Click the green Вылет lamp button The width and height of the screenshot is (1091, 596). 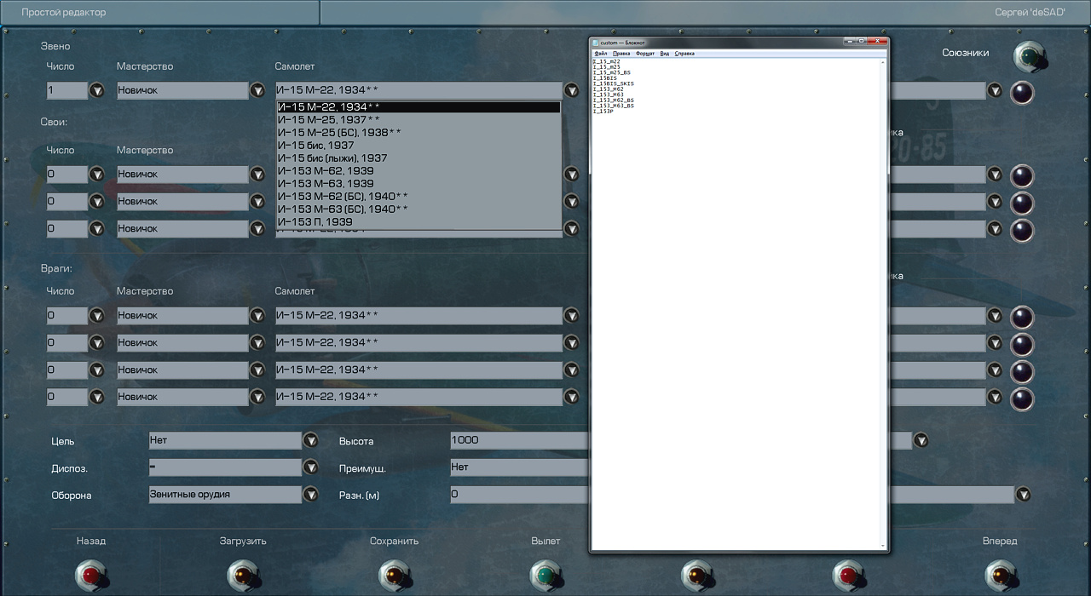coord(545,576)
